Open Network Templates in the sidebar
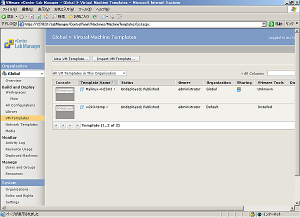This screenshot has width=300, height=218. [21, 124]
